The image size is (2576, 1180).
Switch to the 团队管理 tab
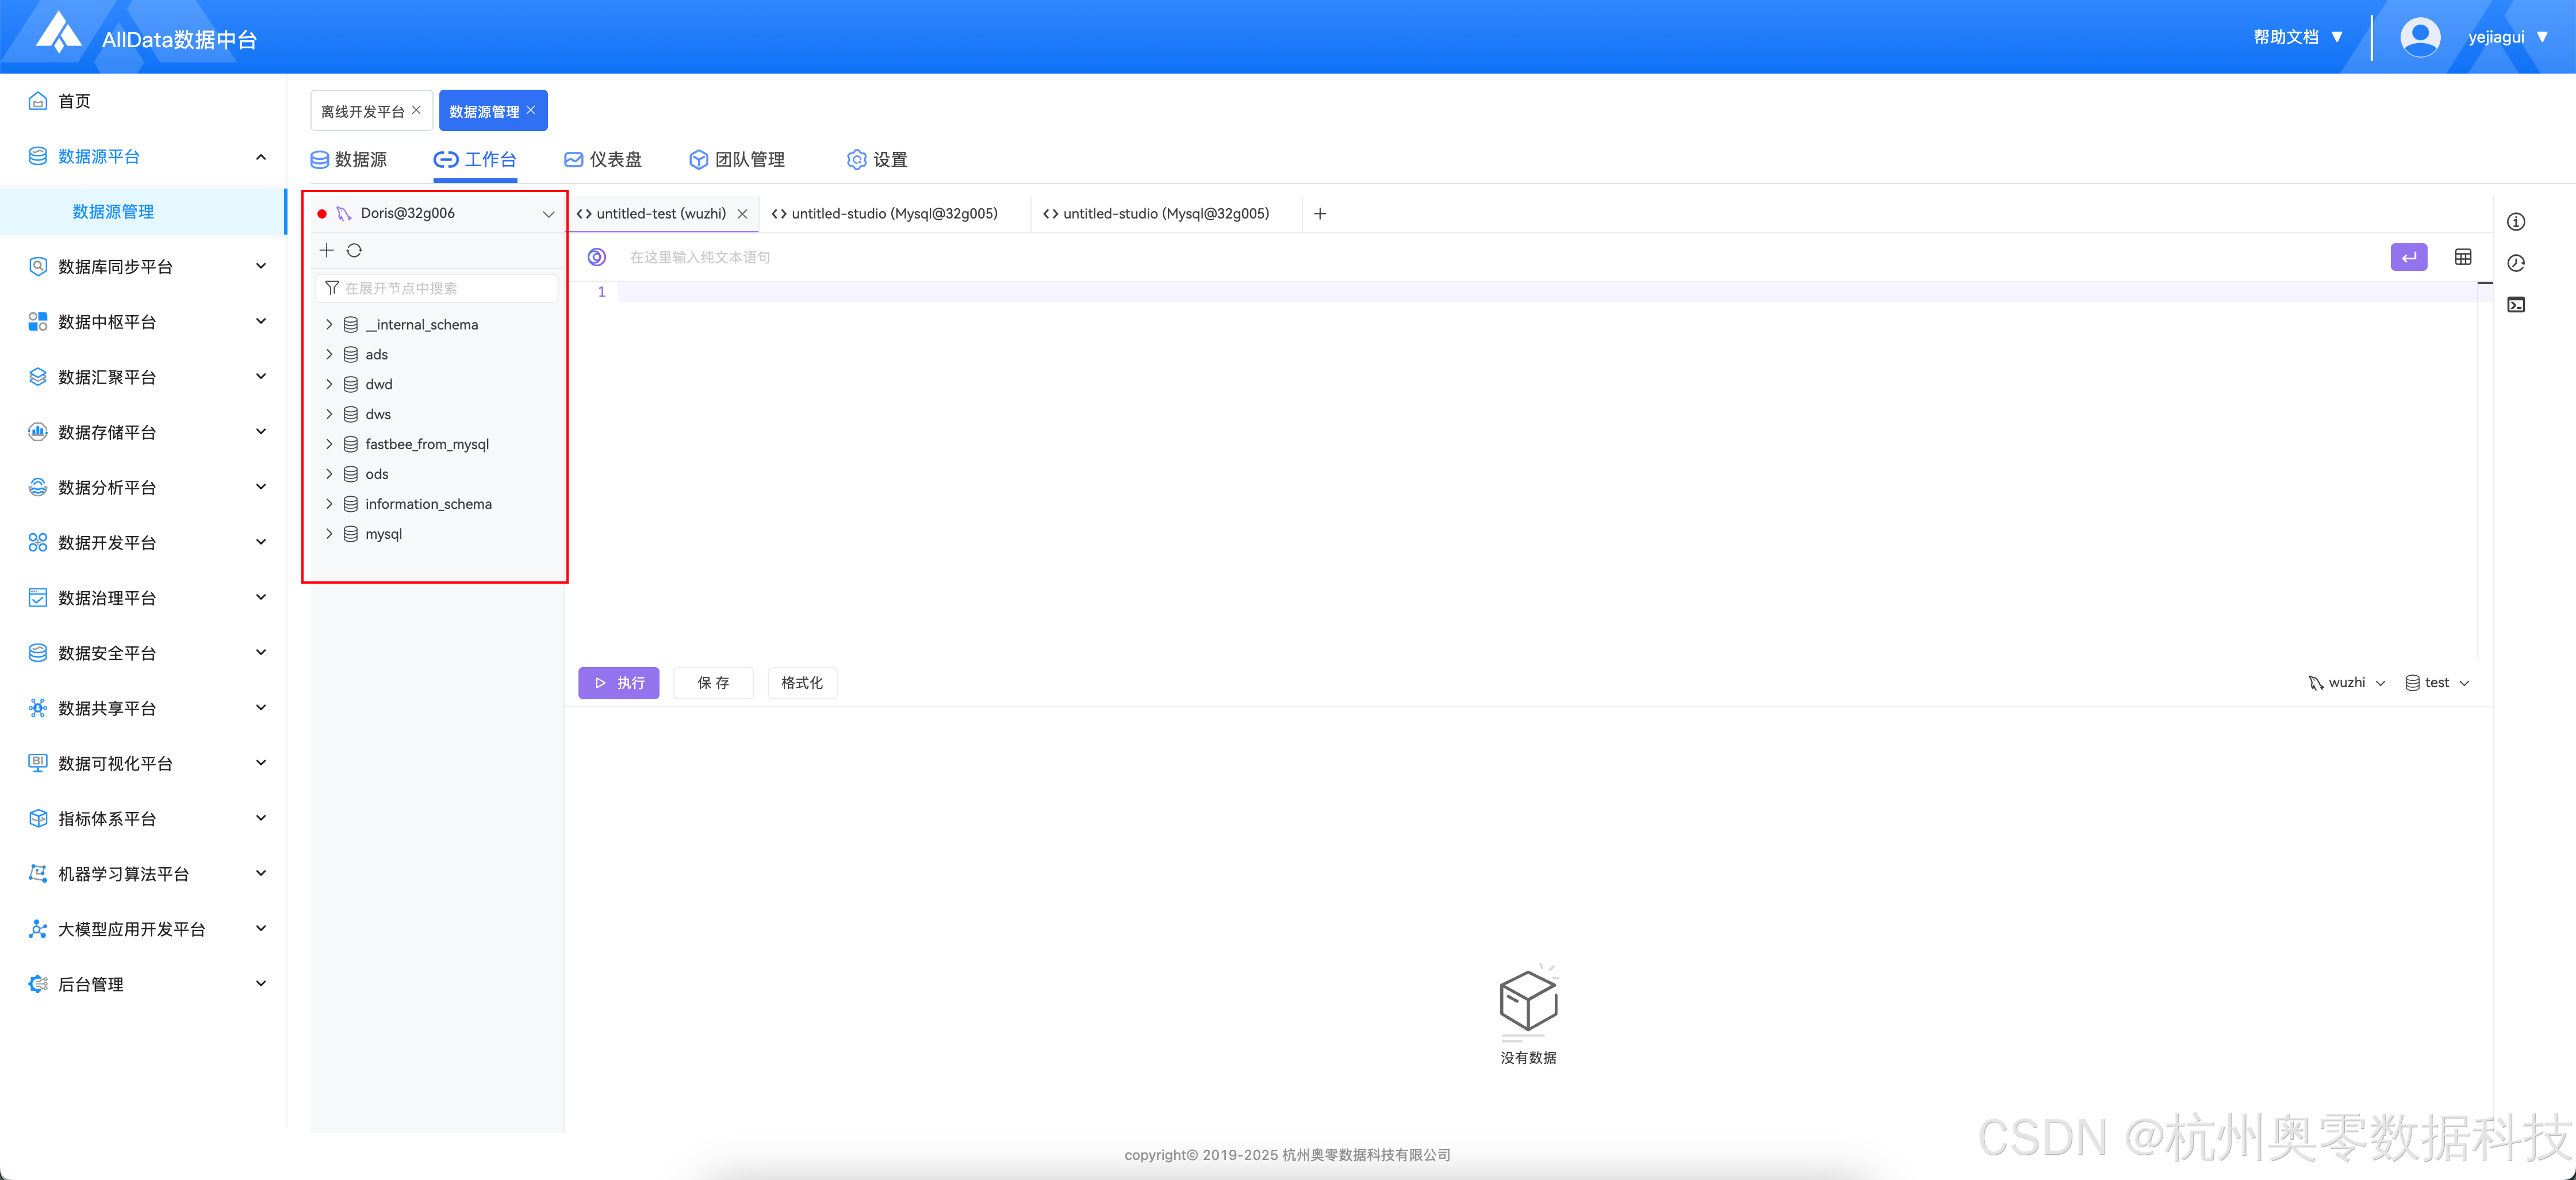pyautogui.click(x=737, y=159)
